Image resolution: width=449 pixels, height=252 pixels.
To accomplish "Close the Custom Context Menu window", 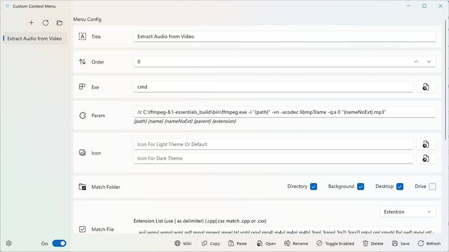I will pos(440,6).
